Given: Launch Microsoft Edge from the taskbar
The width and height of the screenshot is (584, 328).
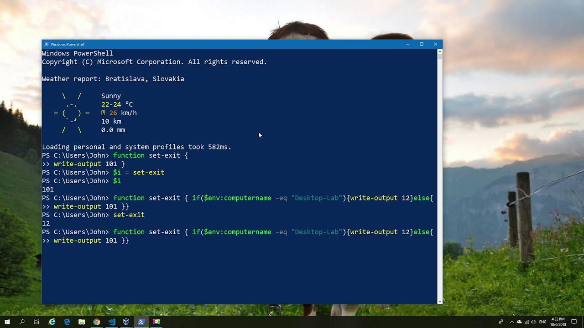Looking at the screenshot, I should pyautogui.click(x=67, y=322).
